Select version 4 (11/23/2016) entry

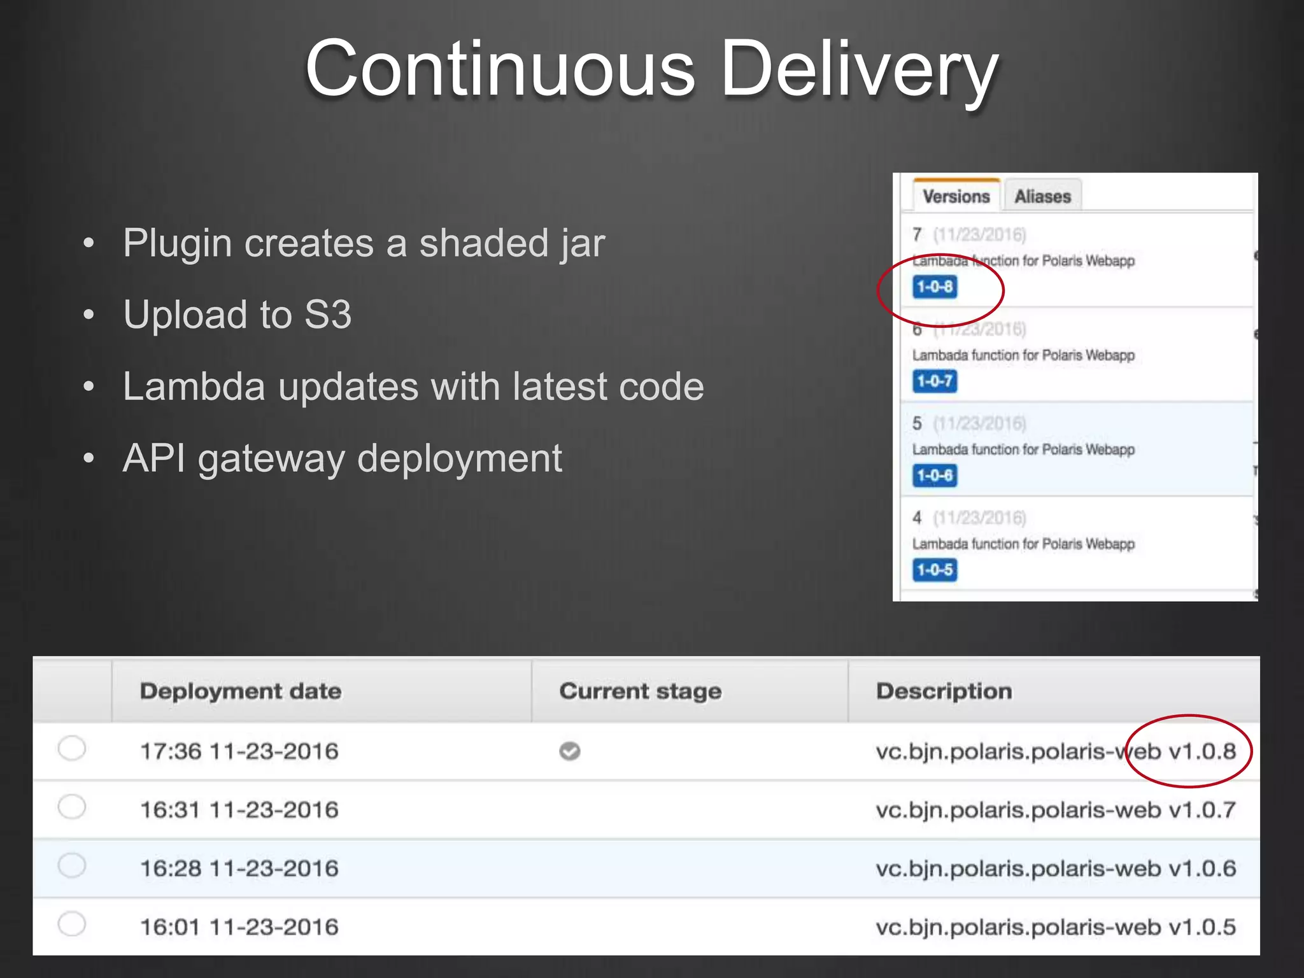[1077, 543]
